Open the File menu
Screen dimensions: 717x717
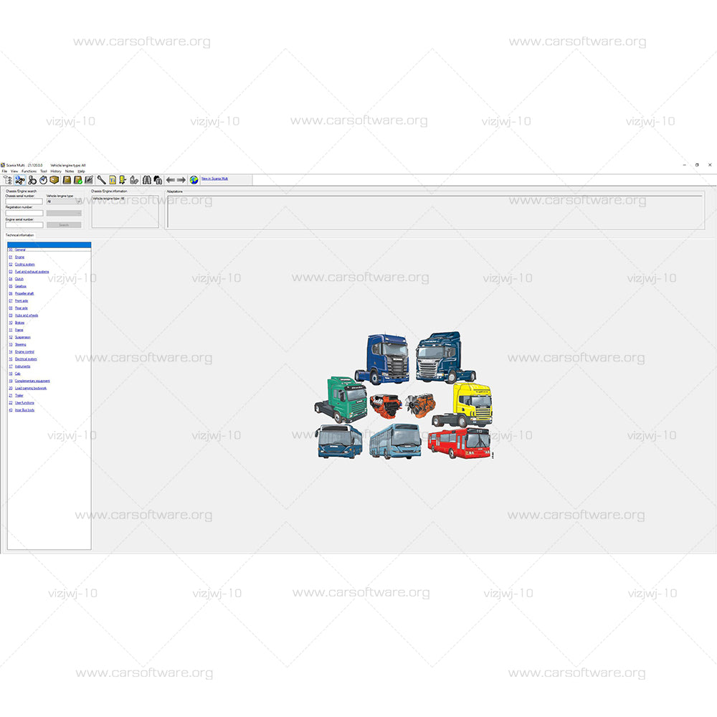point(4,171)
